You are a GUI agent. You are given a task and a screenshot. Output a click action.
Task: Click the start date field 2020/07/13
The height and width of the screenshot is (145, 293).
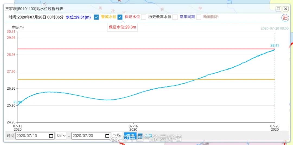click(x=35, y=136)
